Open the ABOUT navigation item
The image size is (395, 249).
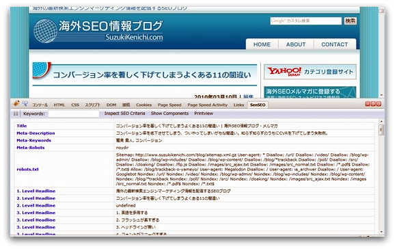coord(296,44)
